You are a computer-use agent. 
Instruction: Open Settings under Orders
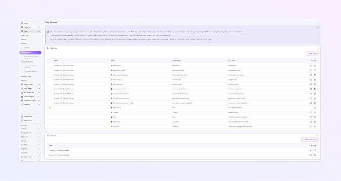pos(24,80)
